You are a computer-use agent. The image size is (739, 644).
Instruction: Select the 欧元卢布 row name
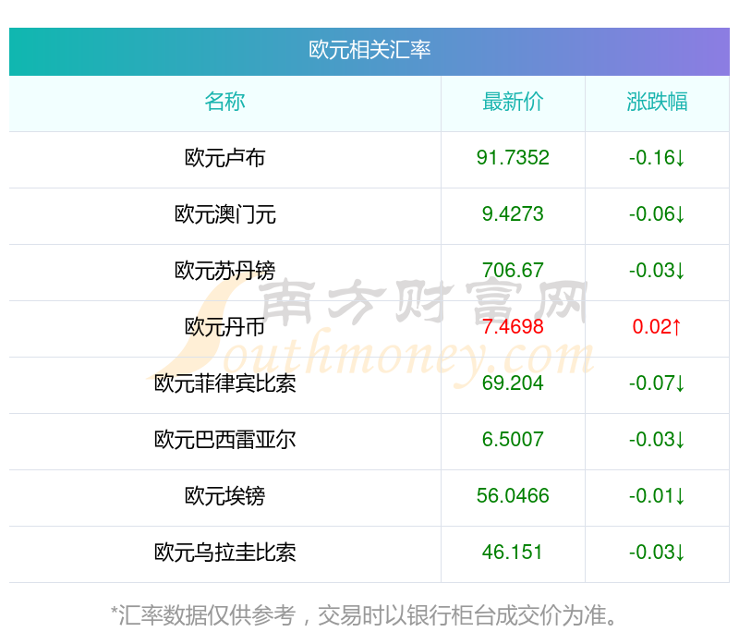[x=224, y=158]
